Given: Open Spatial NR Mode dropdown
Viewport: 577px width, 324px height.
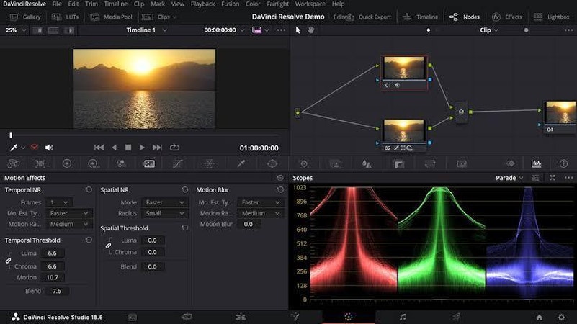Looking at the screenshot, I should pos(164,202).
